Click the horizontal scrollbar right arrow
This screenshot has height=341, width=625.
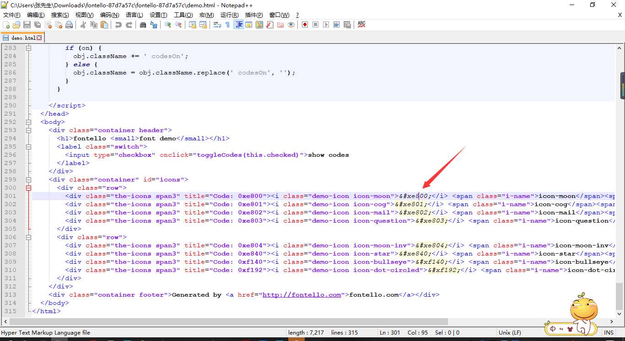coord(612,321)
